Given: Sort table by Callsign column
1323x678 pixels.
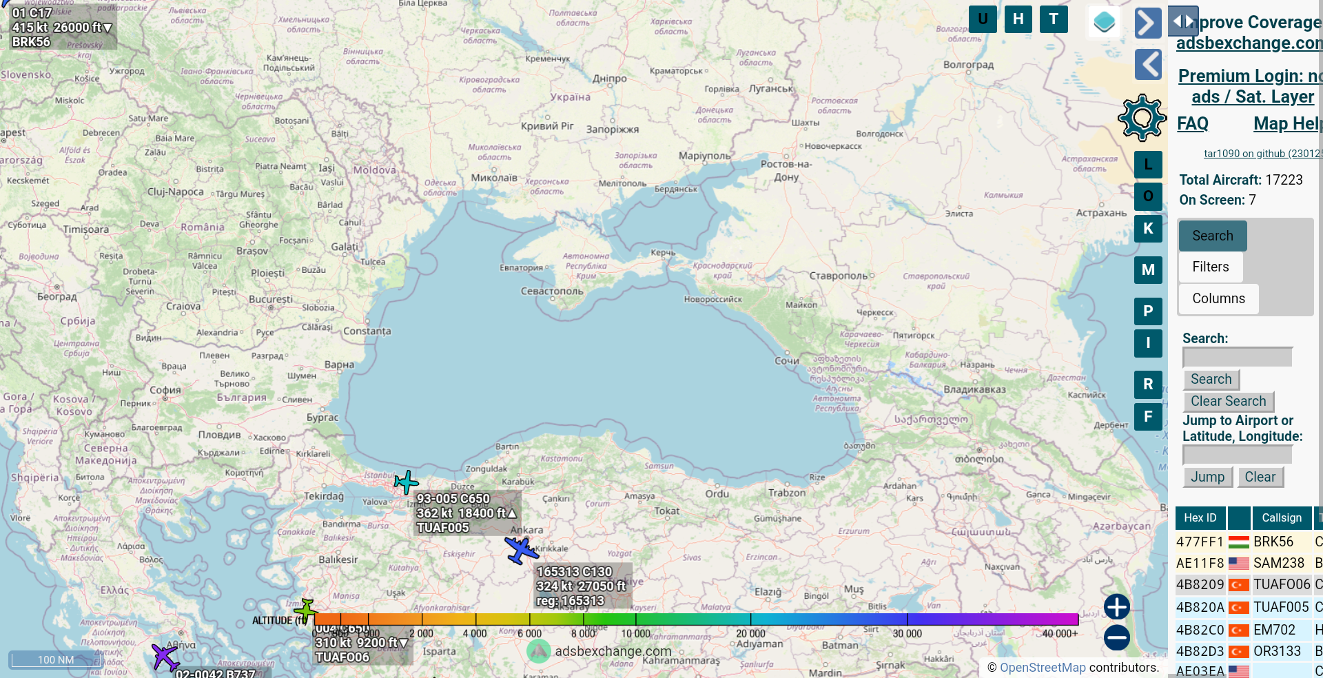Looking at the screenshot, I should point(1282,518).
